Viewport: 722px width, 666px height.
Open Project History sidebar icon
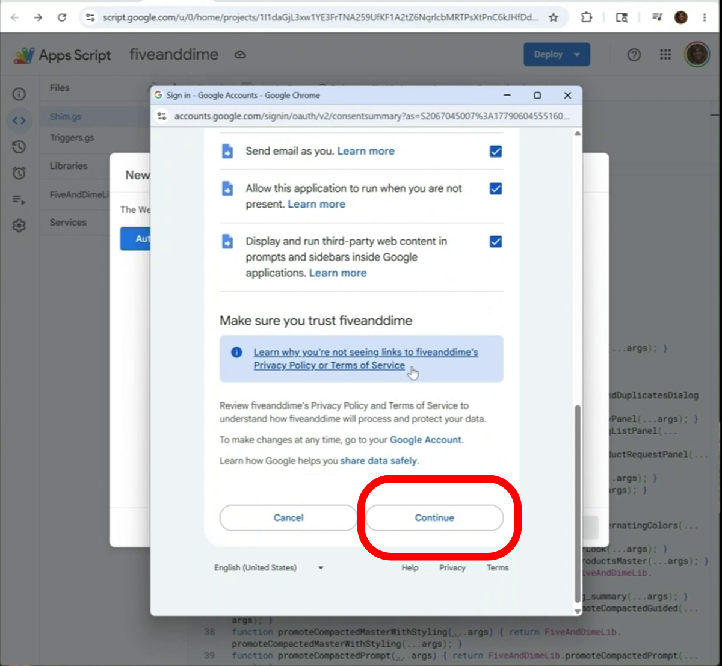[19, 146]
